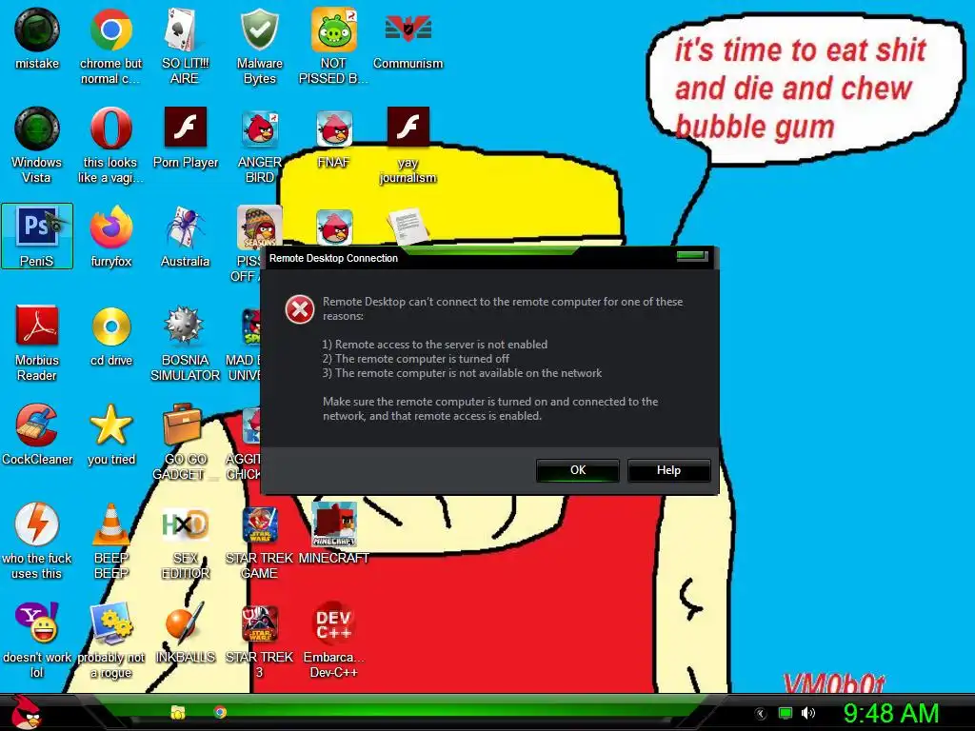Click the dialog's red error X icon
Viewport: 975px width, 731px height.
pyautogui.click(x=300, y=309)
